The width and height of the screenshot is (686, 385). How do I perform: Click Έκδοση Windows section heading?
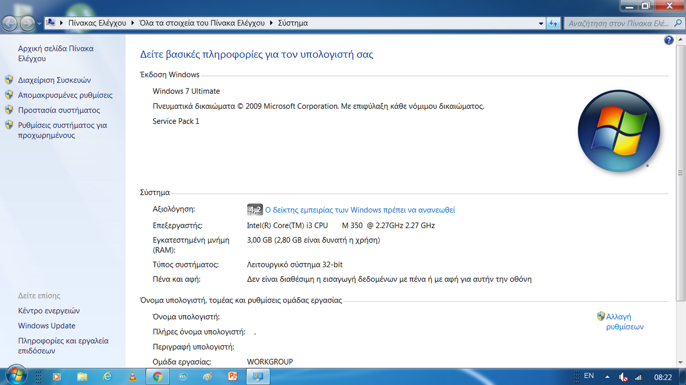(x=169, y=74)
